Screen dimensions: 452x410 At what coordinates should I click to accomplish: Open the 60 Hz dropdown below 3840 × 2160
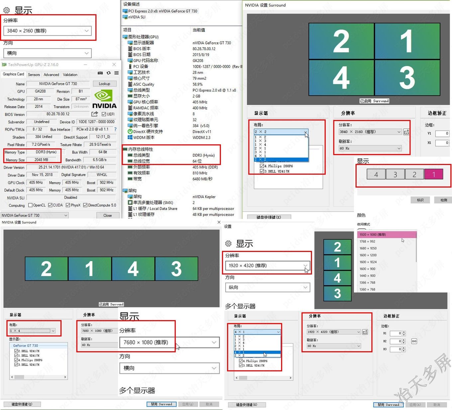[370, 148]
